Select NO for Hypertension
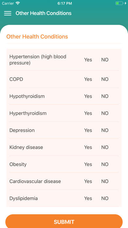This screenshot has height=228, width=128. [x=105, y=60]
